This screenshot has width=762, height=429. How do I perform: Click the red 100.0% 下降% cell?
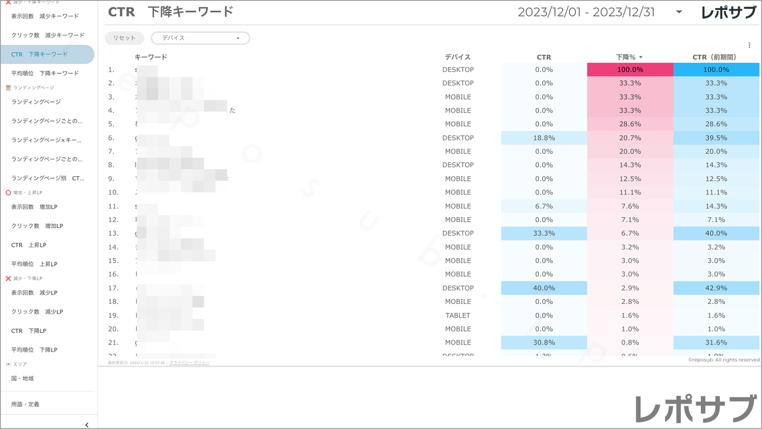(x=630, y=70)
